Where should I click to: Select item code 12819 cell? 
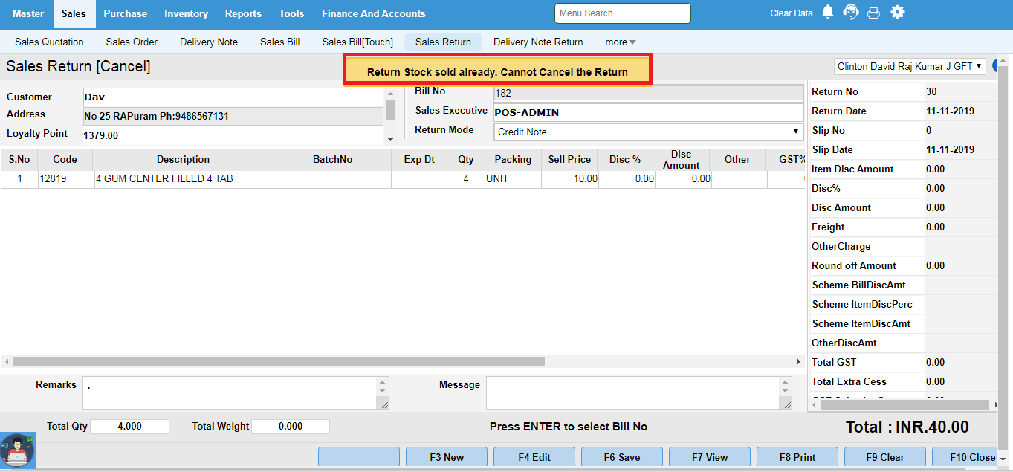tap(66, 178)
